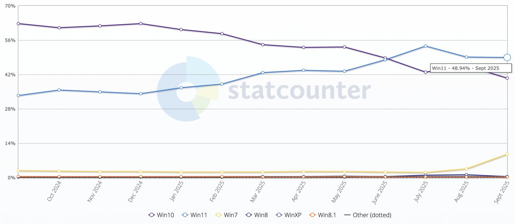Click the Win11 Sept 2025 data point
Image resolution: width=515 pixels, height=224 pixels.
(x=507, y=58)
